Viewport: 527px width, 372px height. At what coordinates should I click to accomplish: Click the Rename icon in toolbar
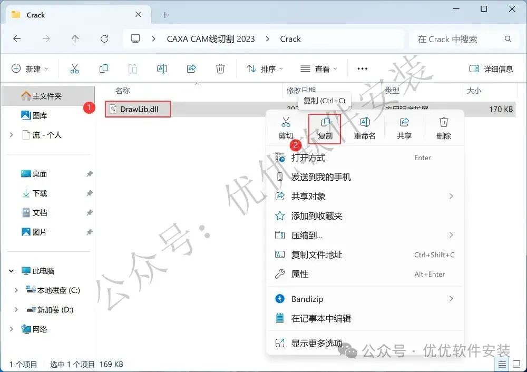pos(162,69)
